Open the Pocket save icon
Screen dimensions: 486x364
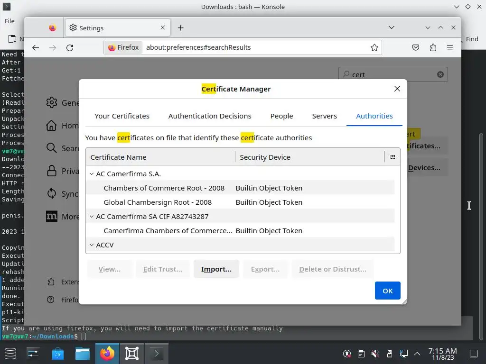point(416,47)
